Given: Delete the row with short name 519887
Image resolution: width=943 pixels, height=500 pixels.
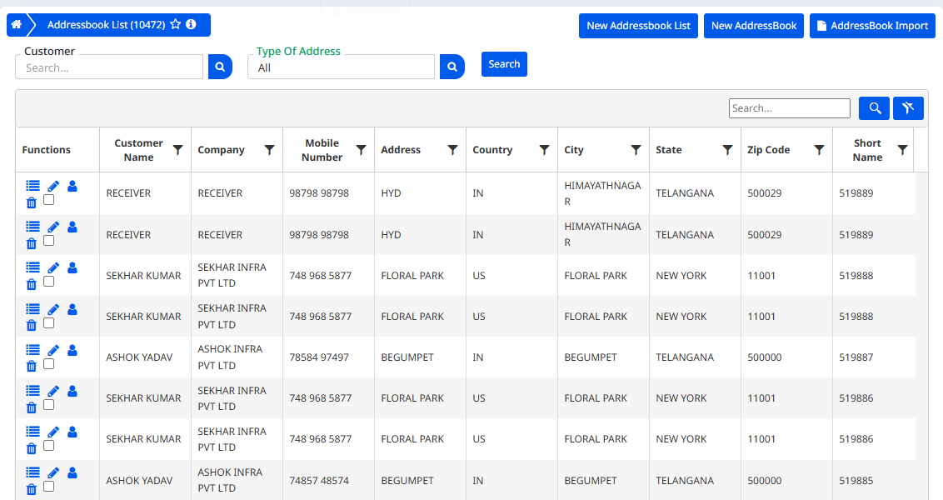Looking at the screenshot, I should click(x=32, y=366).
